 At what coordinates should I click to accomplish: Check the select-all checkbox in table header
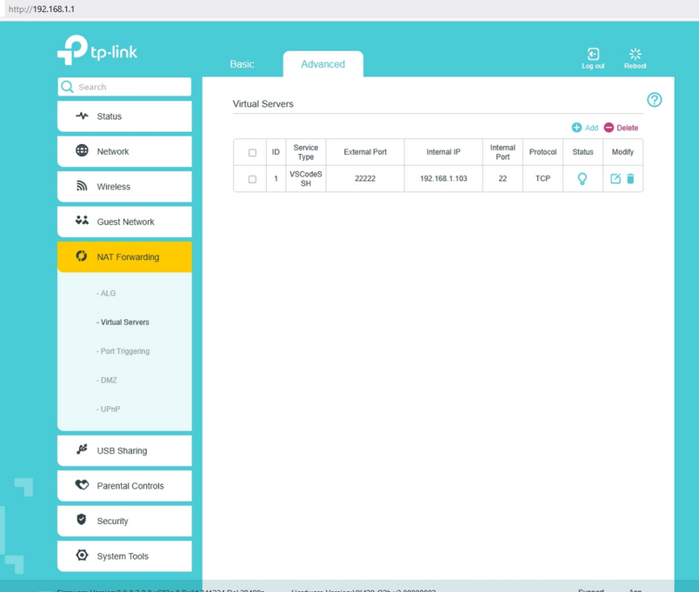point(252,153)
